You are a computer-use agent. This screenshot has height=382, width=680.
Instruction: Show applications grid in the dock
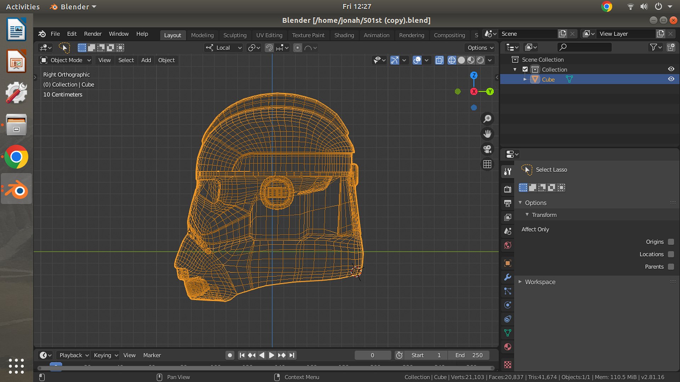point(16,366)
